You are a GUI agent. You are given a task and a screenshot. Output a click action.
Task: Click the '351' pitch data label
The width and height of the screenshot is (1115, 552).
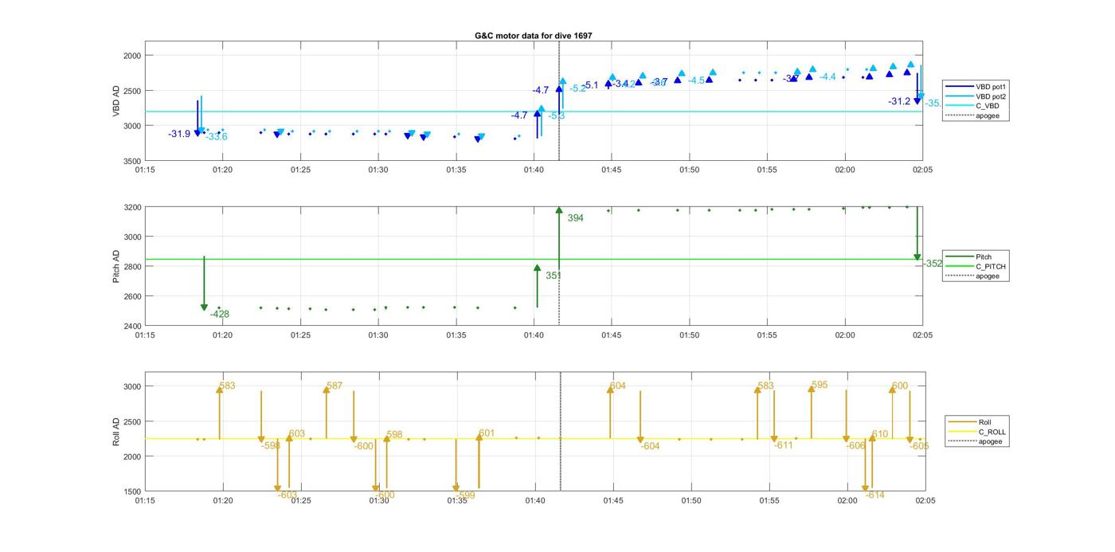coord(554,276)
